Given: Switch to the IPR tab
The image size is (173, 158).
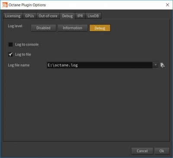Looking at the screenshot, I should 80,16.
